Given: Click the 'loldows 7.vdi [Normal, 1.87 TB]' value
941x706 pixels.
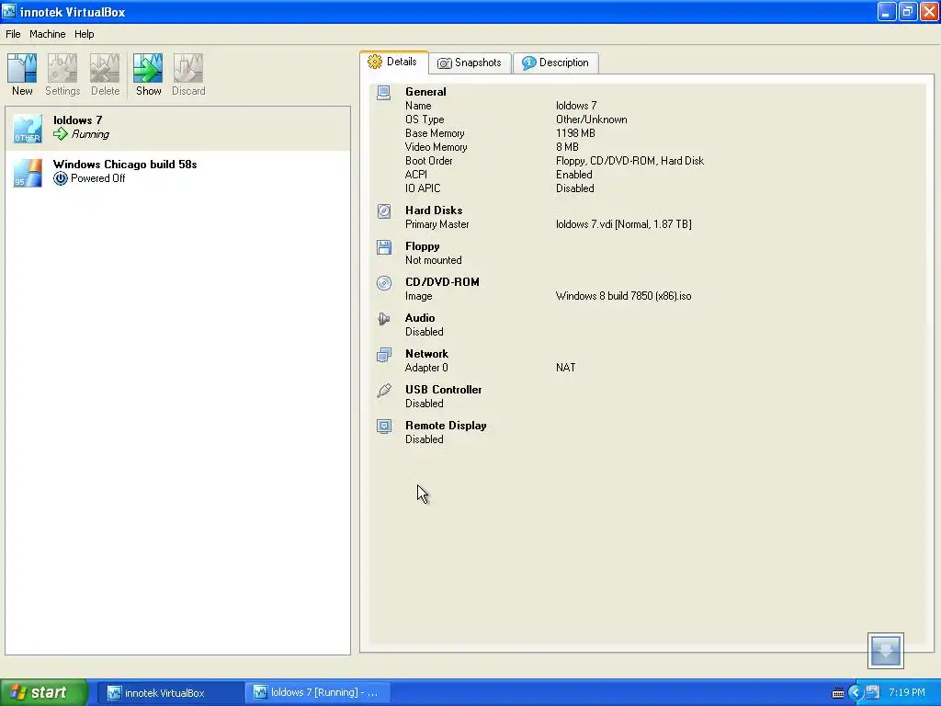Looking at the screenshot, I should click(x=624, y=224).
